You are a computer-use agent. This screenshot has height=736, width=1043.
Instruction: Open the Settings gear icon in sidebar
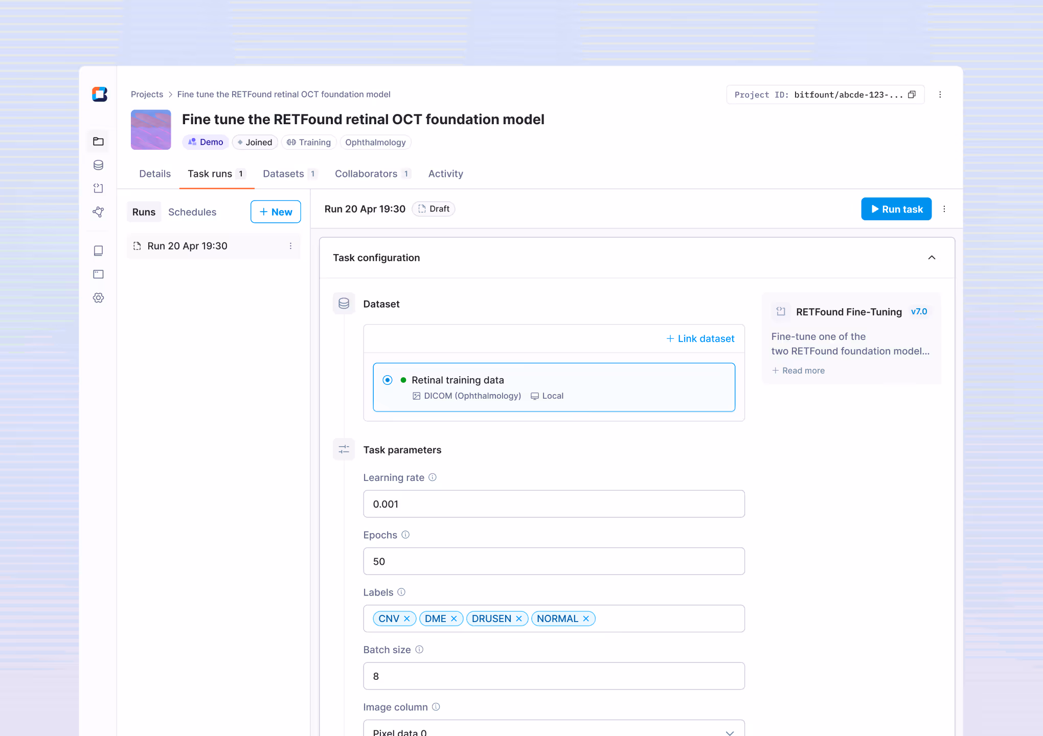[x=98, y=297]
